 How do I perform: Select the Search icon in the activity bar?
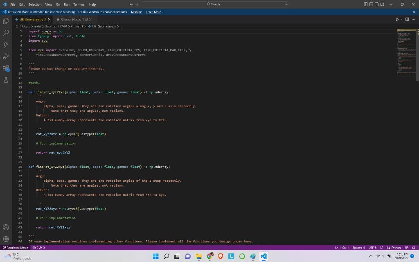click(6, 33)
